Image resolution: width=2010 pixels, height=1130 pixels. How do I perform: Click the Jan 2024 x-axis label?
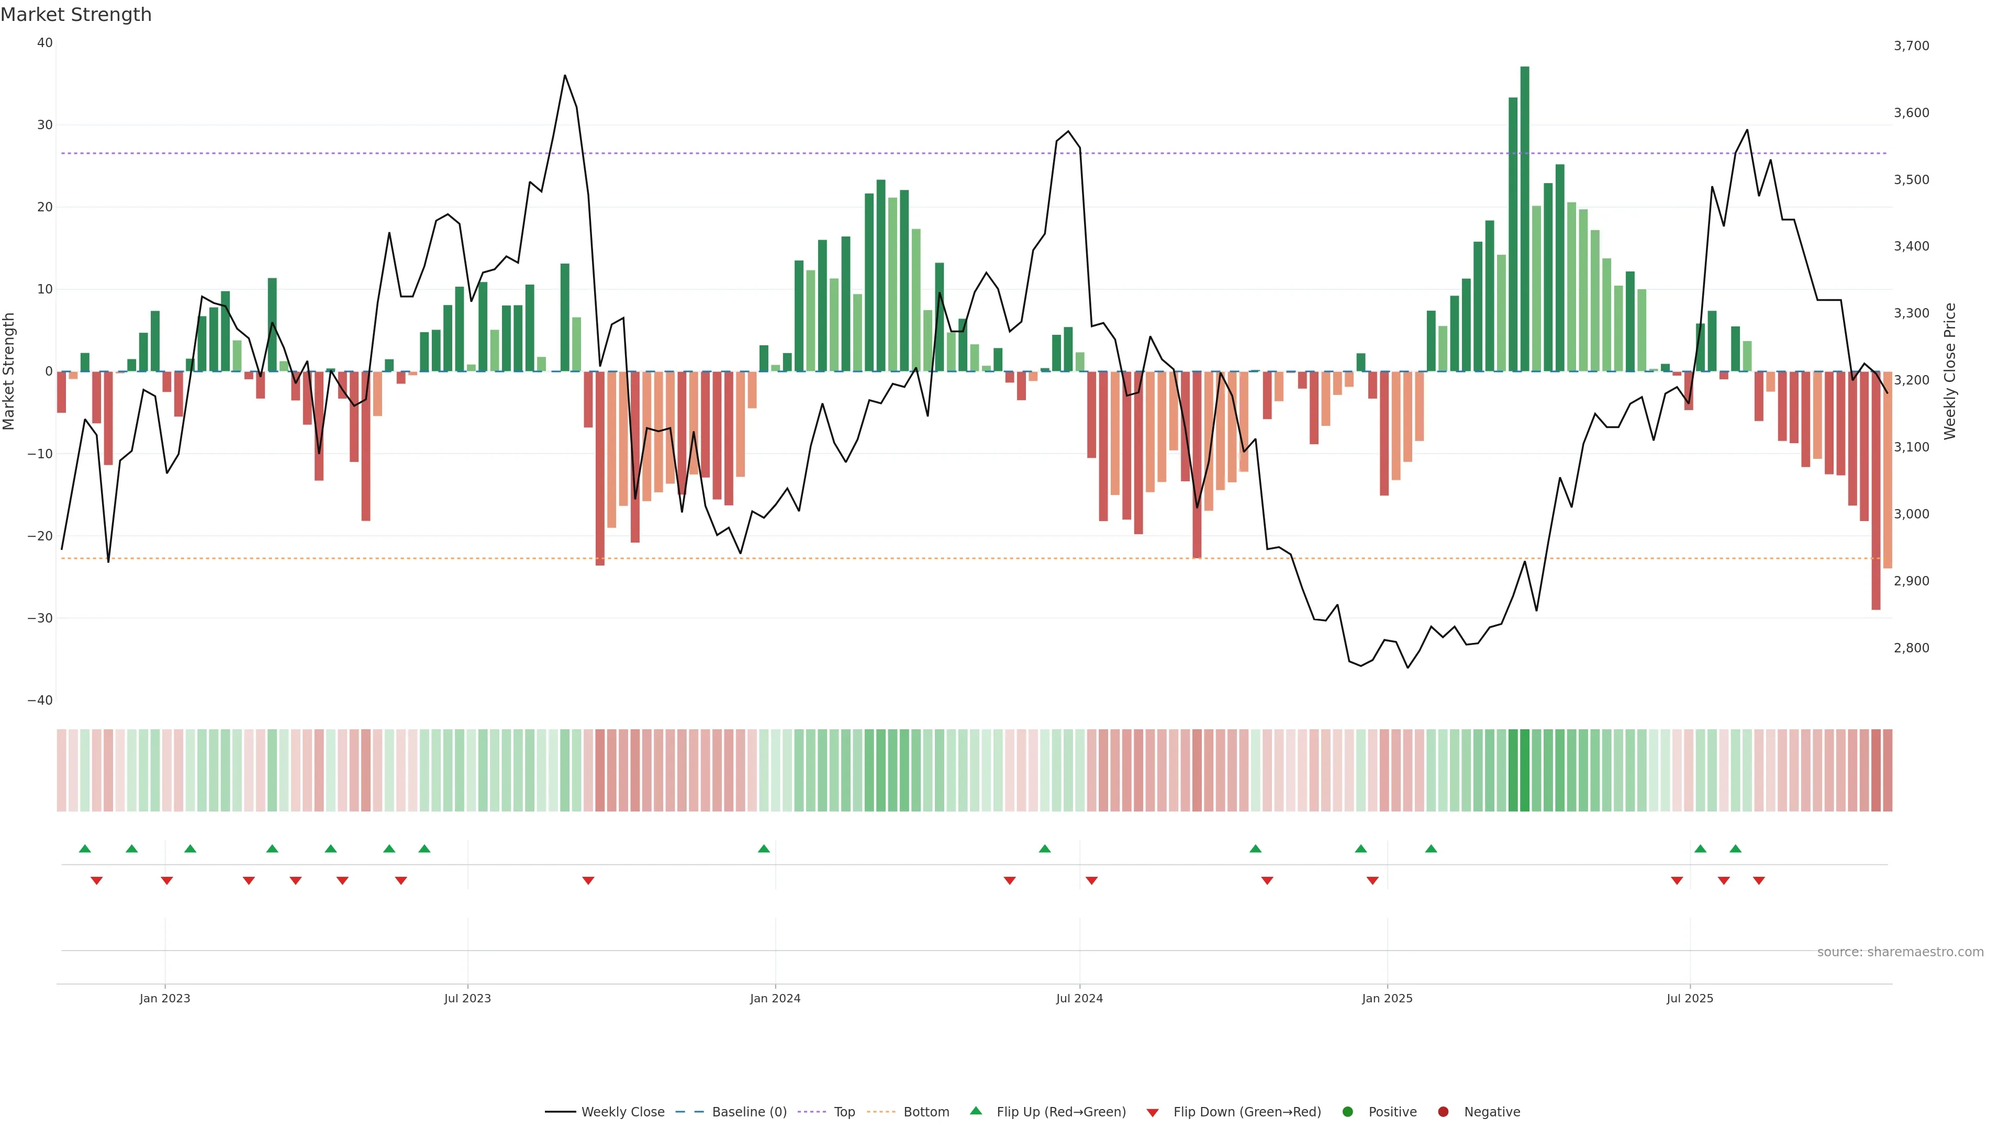pos(775,998)
